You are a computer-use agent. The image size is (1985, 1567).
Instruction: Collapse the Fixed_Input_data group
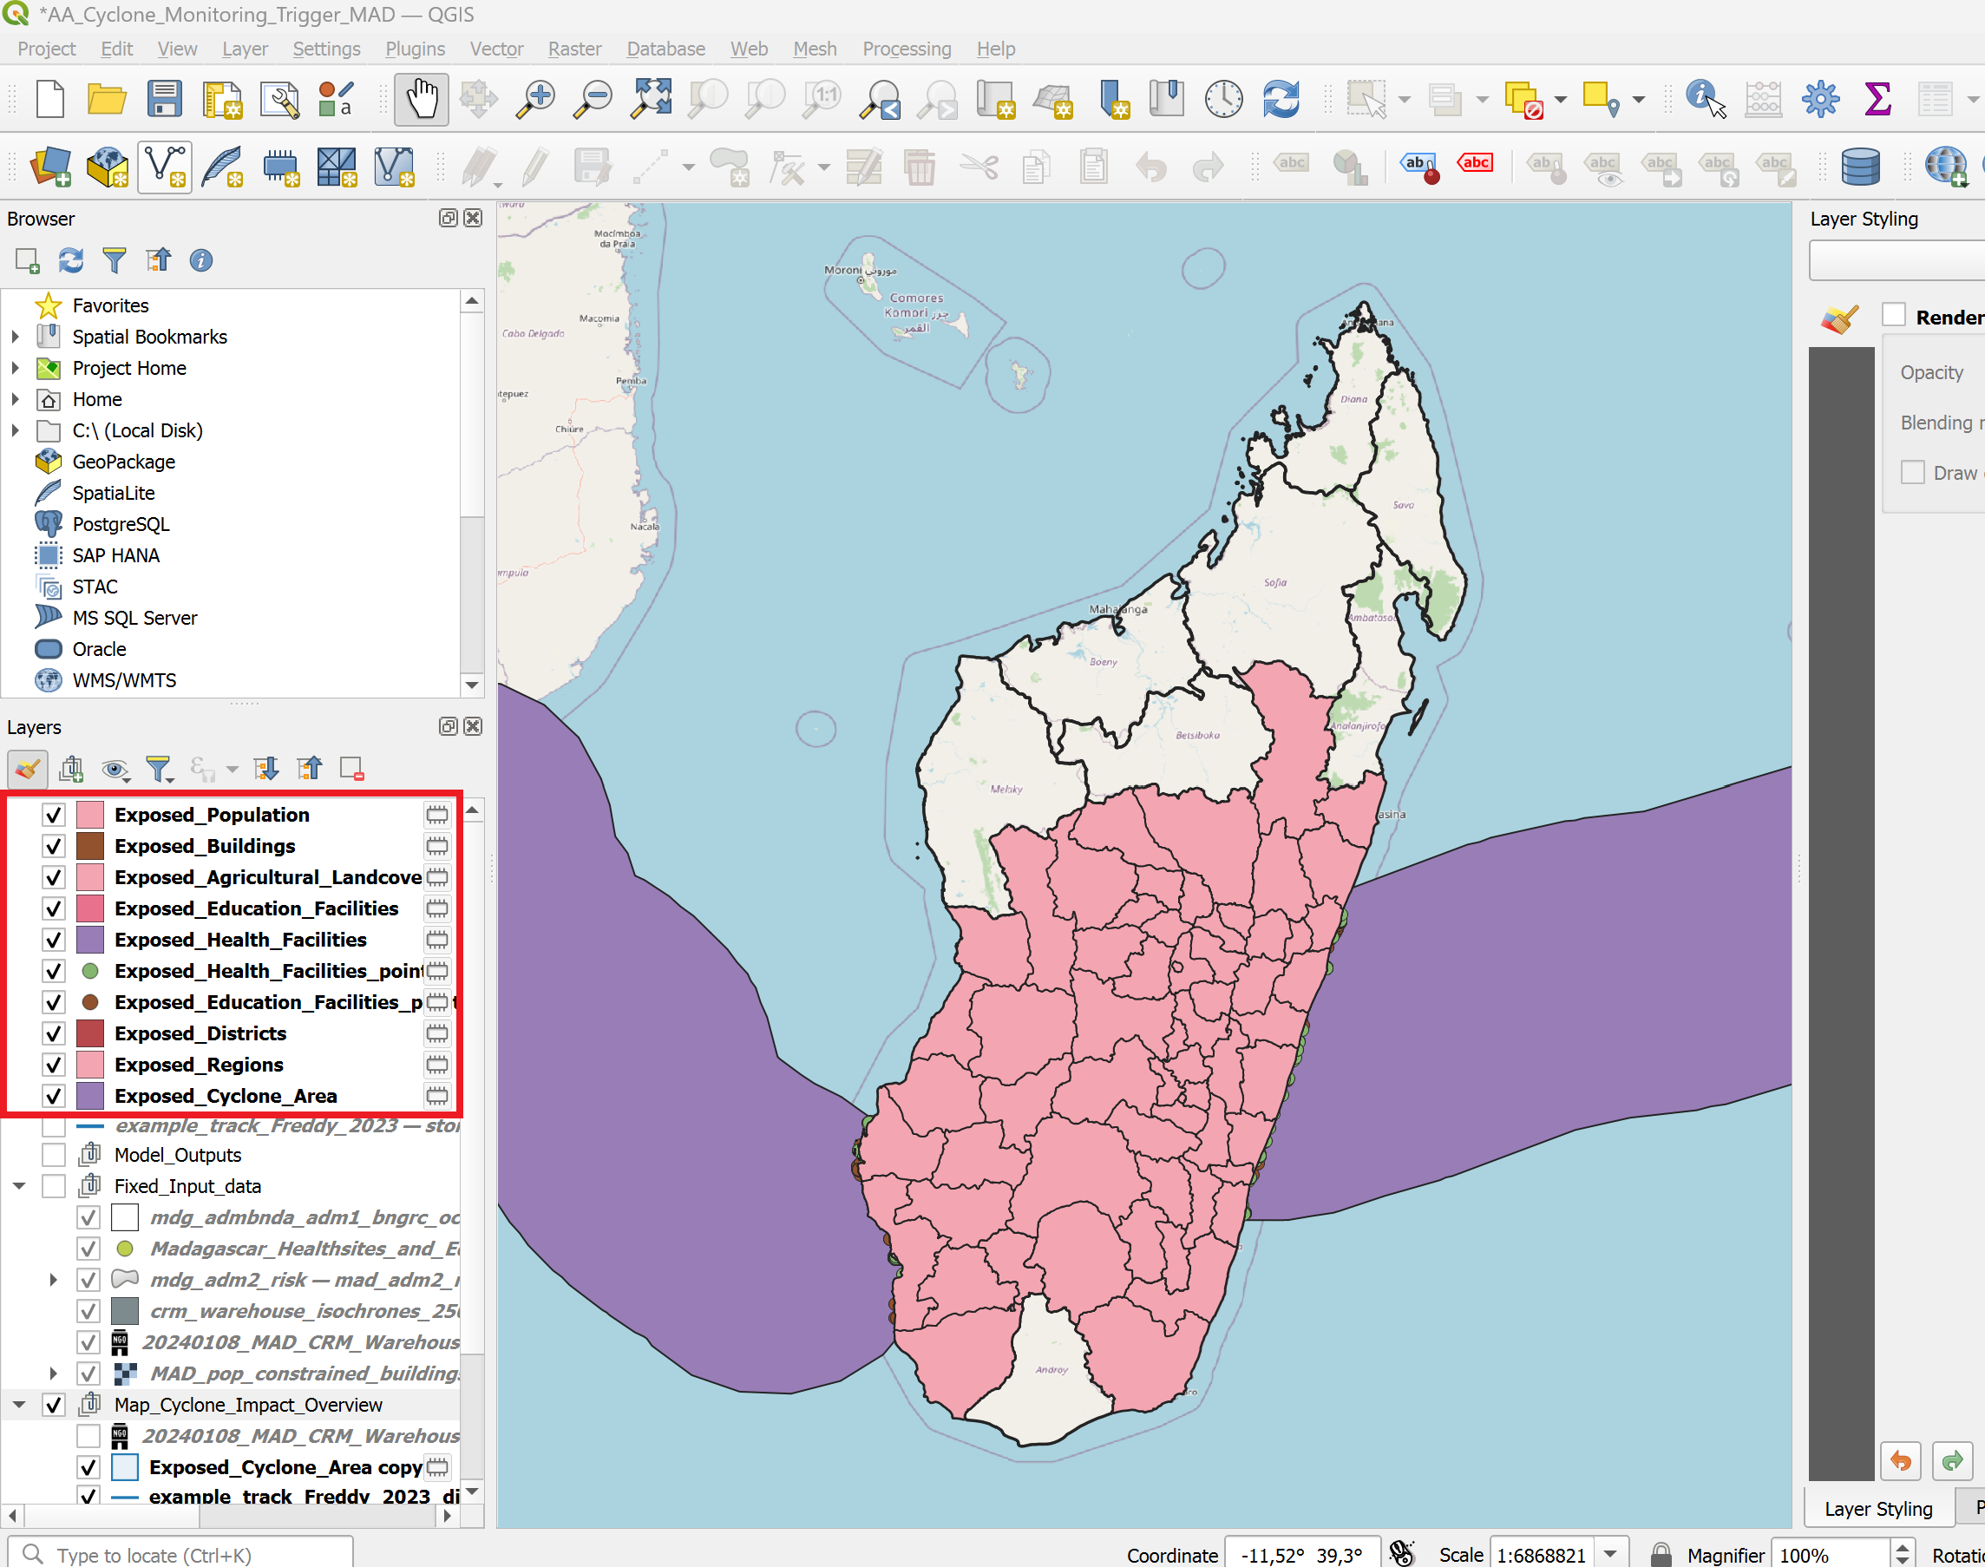(18, 1186)
